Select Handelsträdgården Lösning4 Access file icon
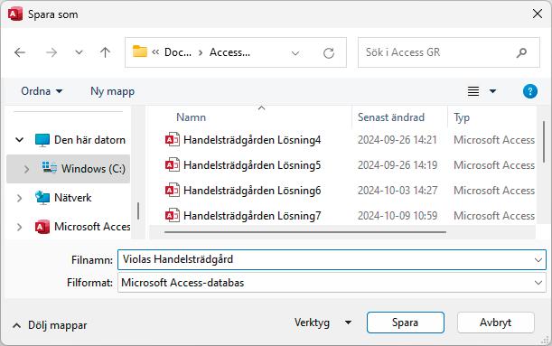This screenshot has height=346, width=552. coord(173,140)
